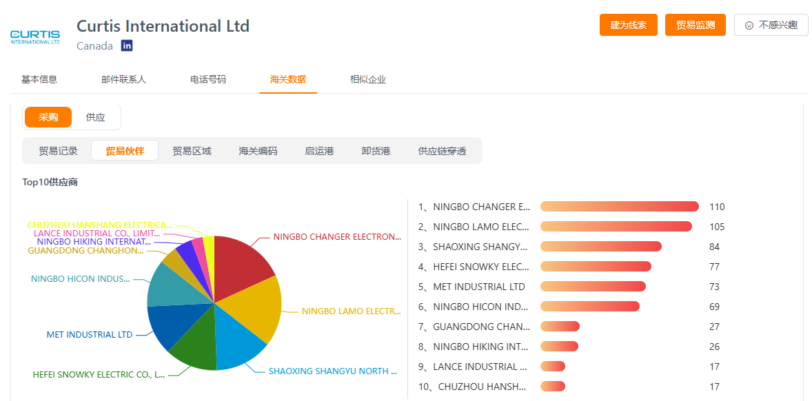This screenshot has height=401, width=812.
Task: Click the 贸易监测 button
Action: (695, 25)
